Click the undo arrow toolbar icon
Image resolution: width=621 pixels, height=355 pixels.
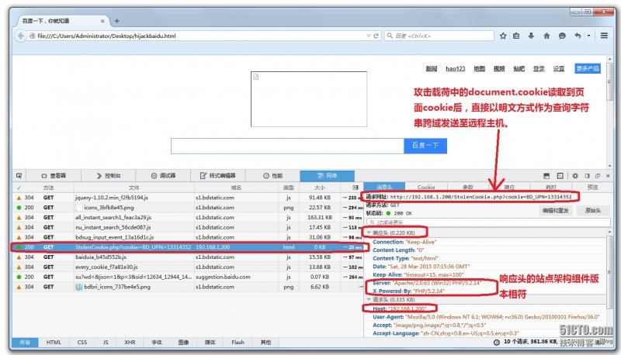(578, 36)
